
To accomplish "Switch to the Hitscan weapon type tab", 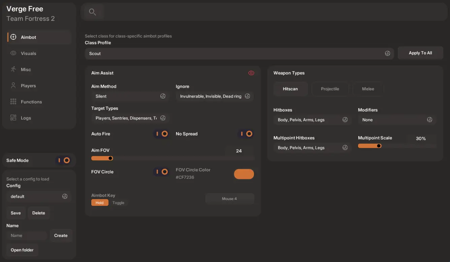I will click(x=290, y=89).
